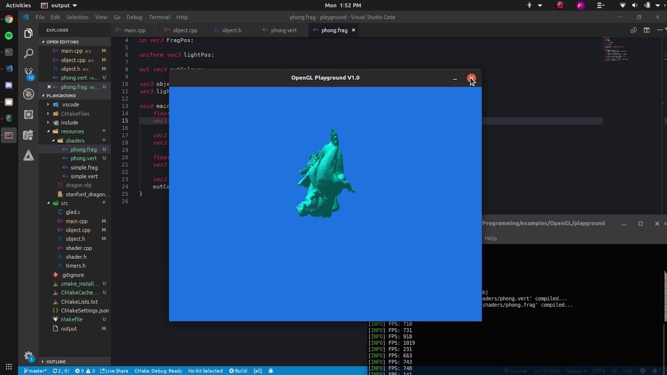Screen dimensions: 667x375
Task: Switch to the main.cpp editor tab
Action: [x=134, y=30]
